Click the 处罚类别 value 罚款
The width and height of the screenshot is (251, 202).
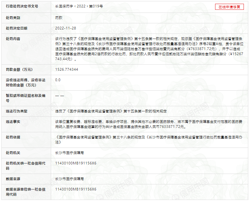point(59,18)
